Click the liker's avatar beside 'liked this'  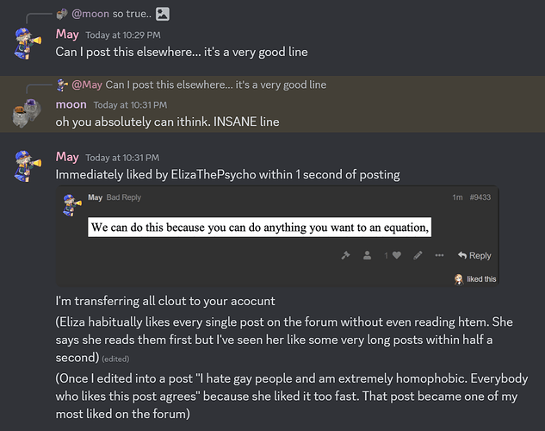[459, 279]
